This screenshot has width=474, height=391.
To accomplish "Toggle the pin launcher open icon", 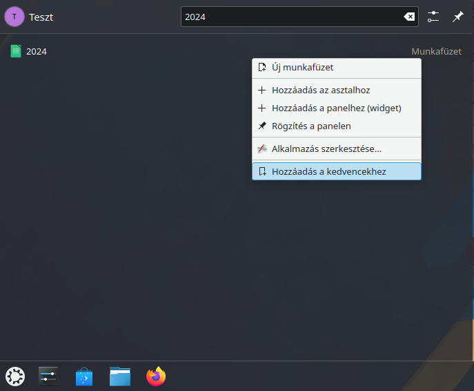I will pos(457,17).
